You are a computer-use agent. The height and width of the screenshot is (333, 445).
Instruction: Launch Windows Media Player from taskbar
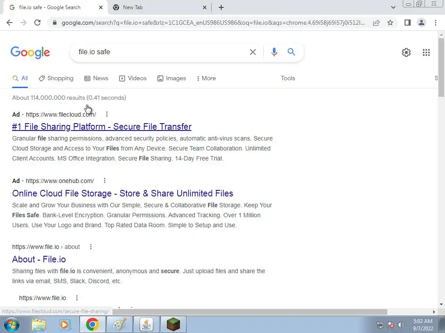coord(65,325)
